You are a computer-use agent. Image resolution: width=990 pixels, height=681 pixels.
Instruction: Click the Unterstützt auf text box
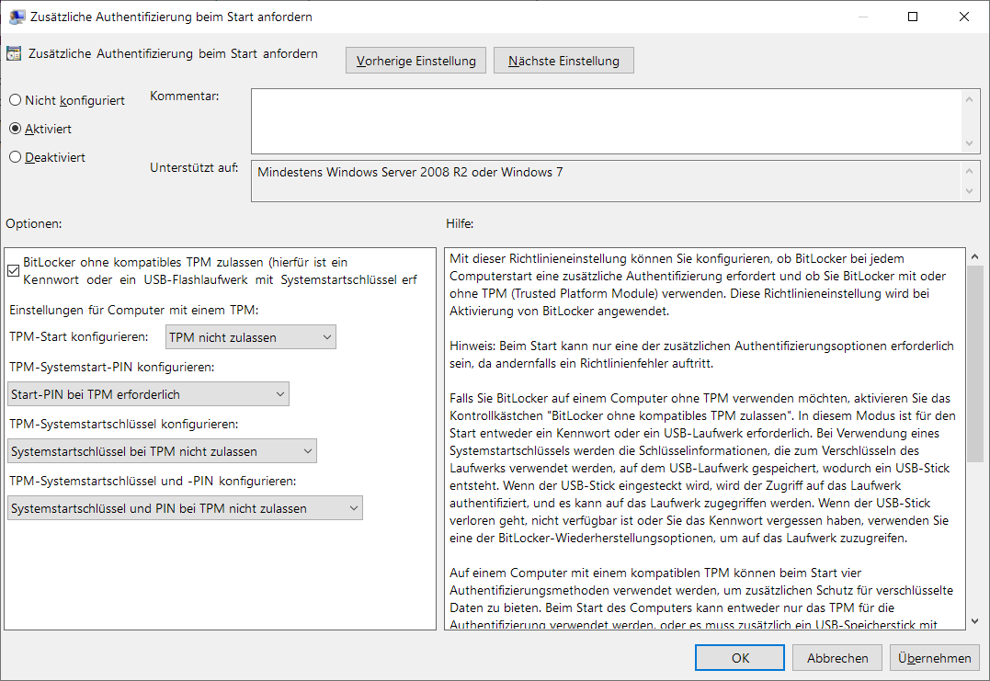(x=606, y=181)
